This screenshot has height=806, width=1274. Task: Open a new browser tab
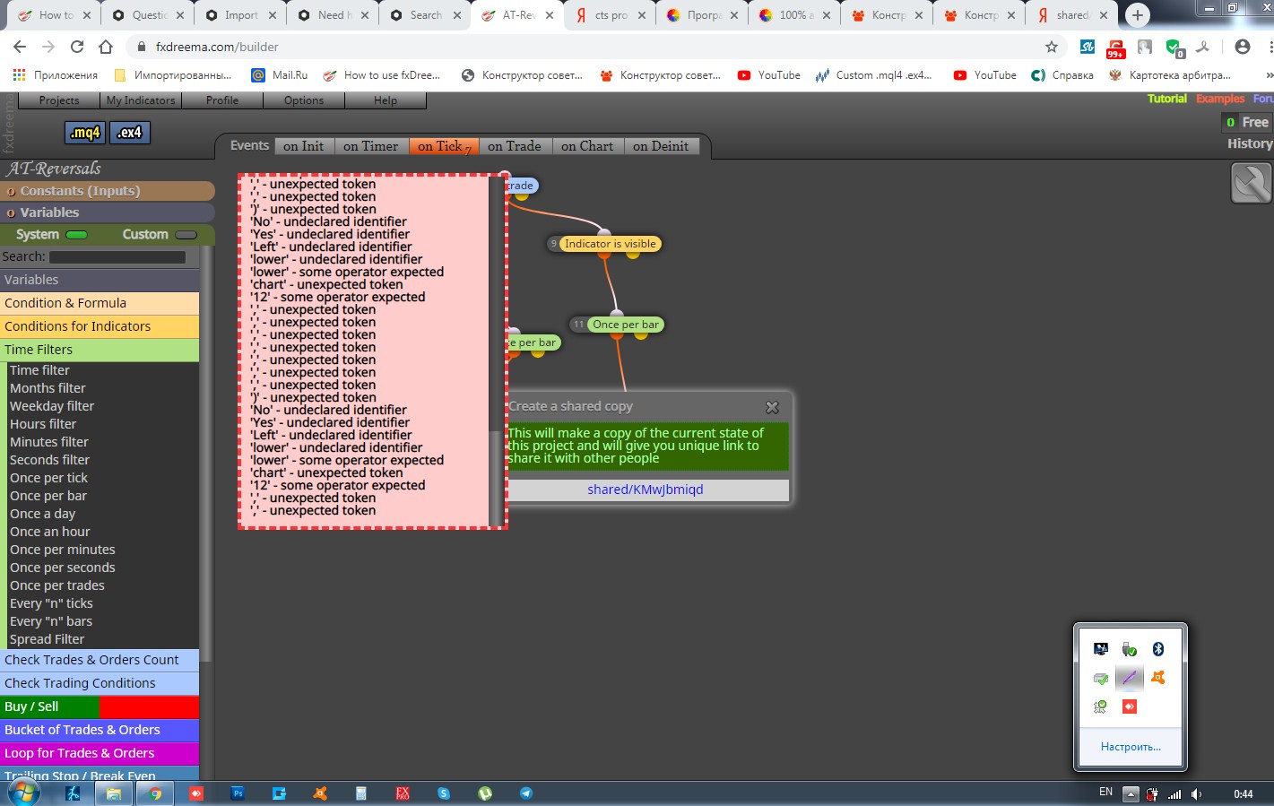(1137, 15)
